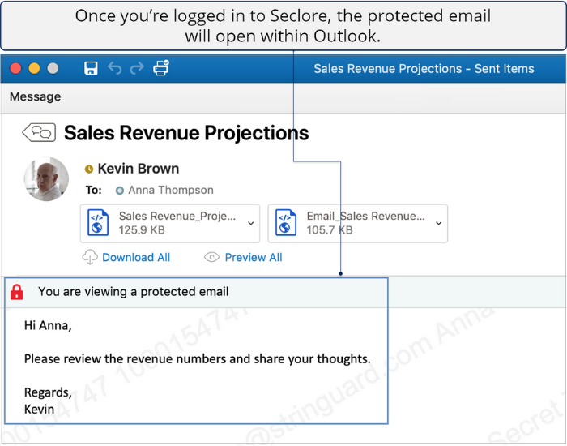This screenshot has height=446, width=567.
Task: Click the conversation icon beside subject
Action: (39, 133)
